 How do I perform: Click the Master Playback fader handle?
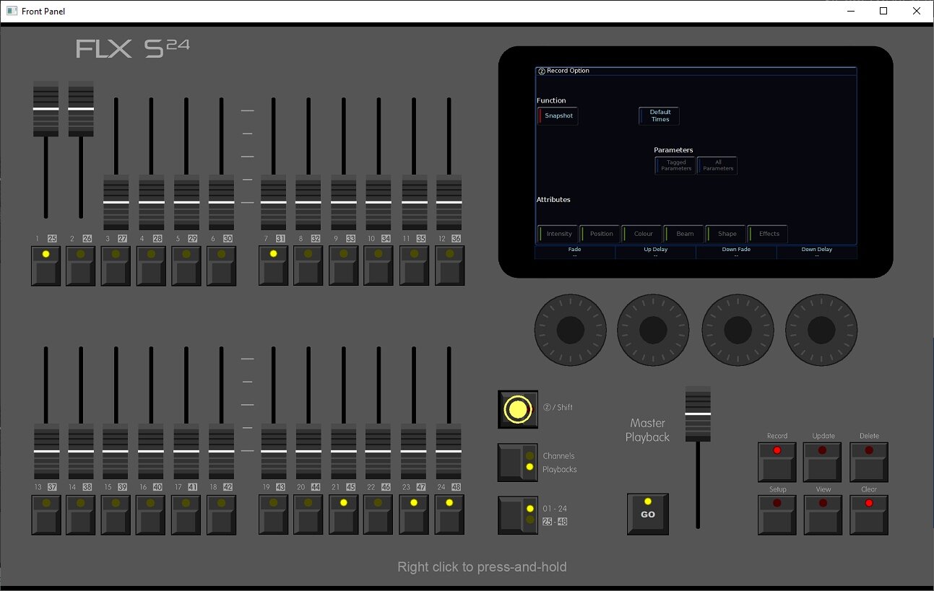(x=698, y=414)
